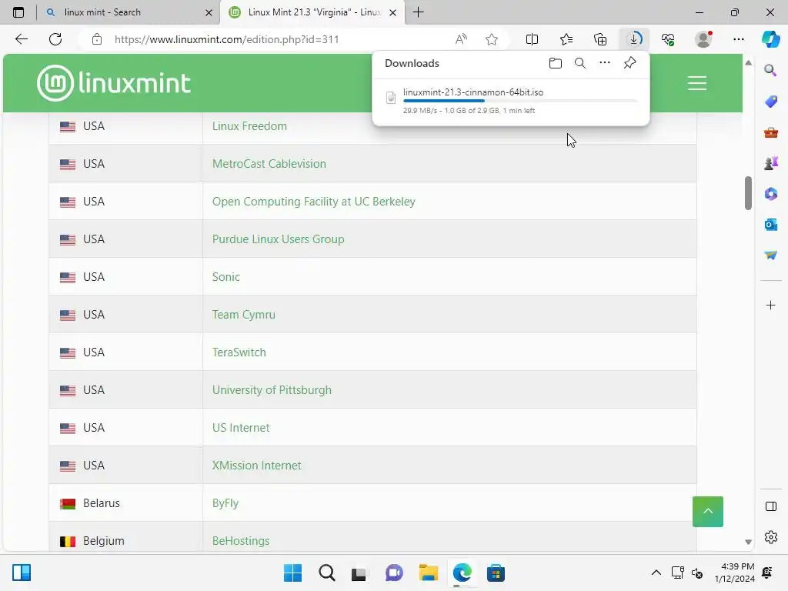Image resolution: width=788 pixels, height=591 pixels.
Task: Open the UC Berkeley mirror link
Action: tap(314, 202)
